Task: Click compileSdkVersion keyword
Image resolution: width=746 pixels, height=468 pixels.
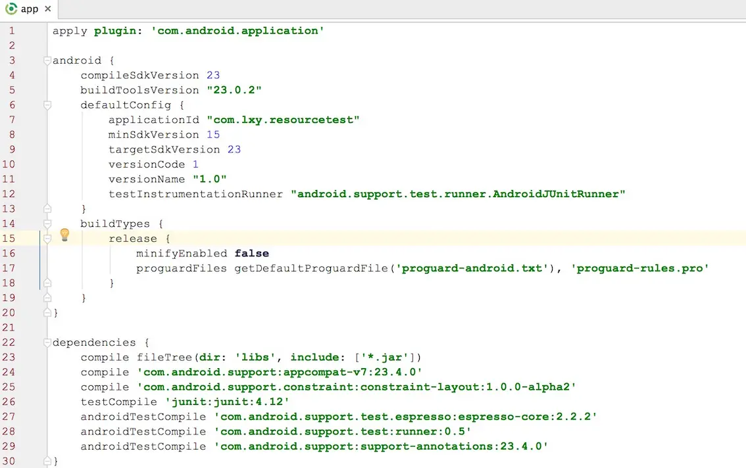Action: coord(139,75)
